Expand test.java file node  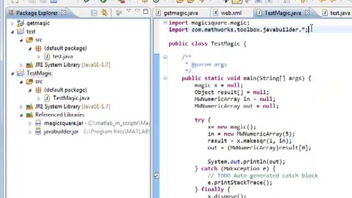pyautogui.click(x=38, y=57)
